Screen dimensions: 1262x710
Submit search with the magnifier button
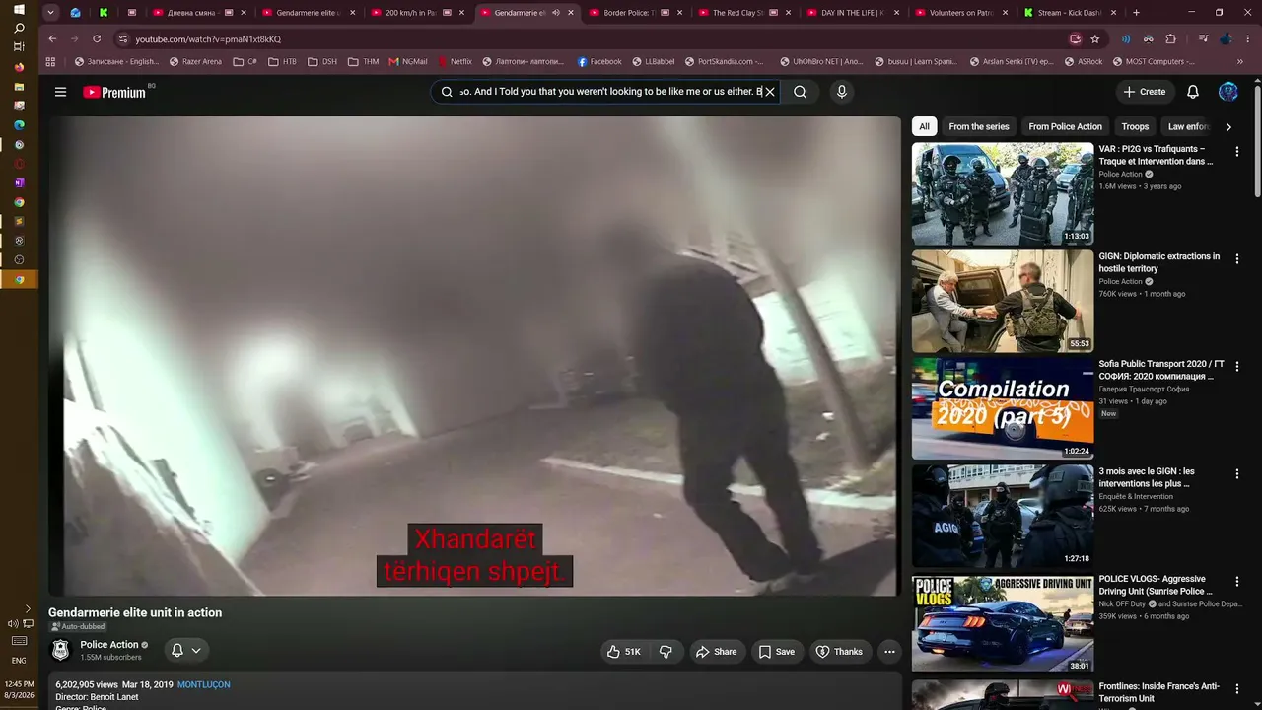click(800, 92)
